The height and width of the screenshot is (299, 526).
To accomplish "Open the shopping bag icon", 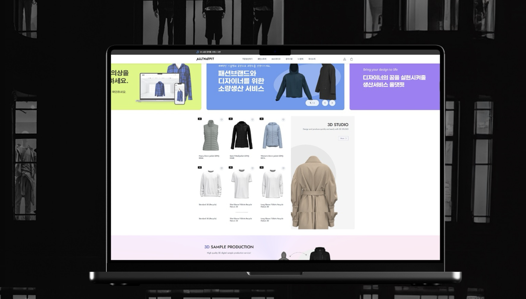I will pyautogui.click(x=351, y=59).
